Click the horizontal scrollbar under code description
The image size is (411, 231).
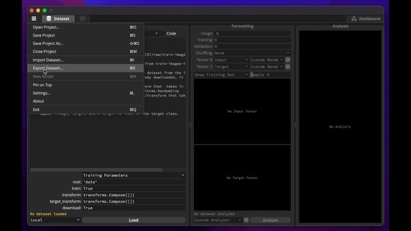coord(96,169)
